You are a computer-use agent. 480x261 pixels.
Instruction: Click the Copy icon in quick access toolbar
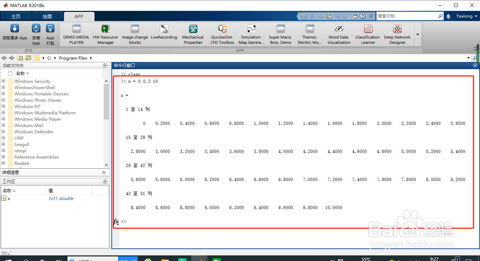[320, 16]
